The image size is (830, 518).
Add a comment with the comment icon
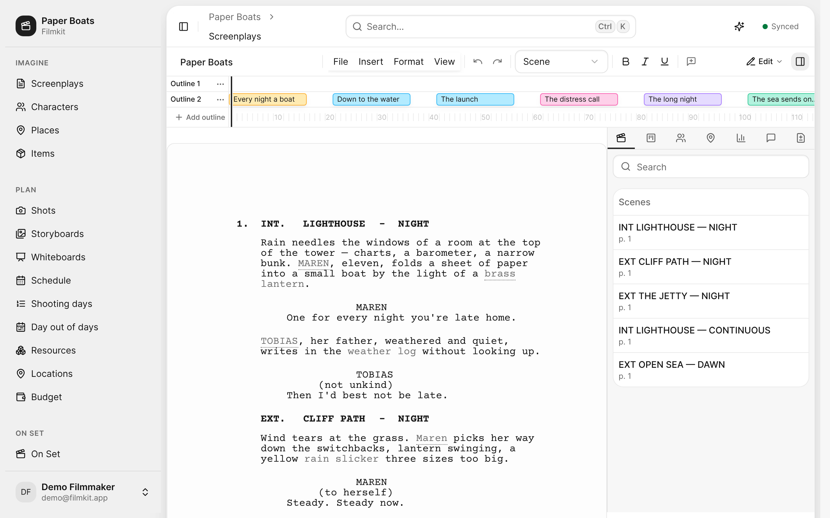point(691,62)
